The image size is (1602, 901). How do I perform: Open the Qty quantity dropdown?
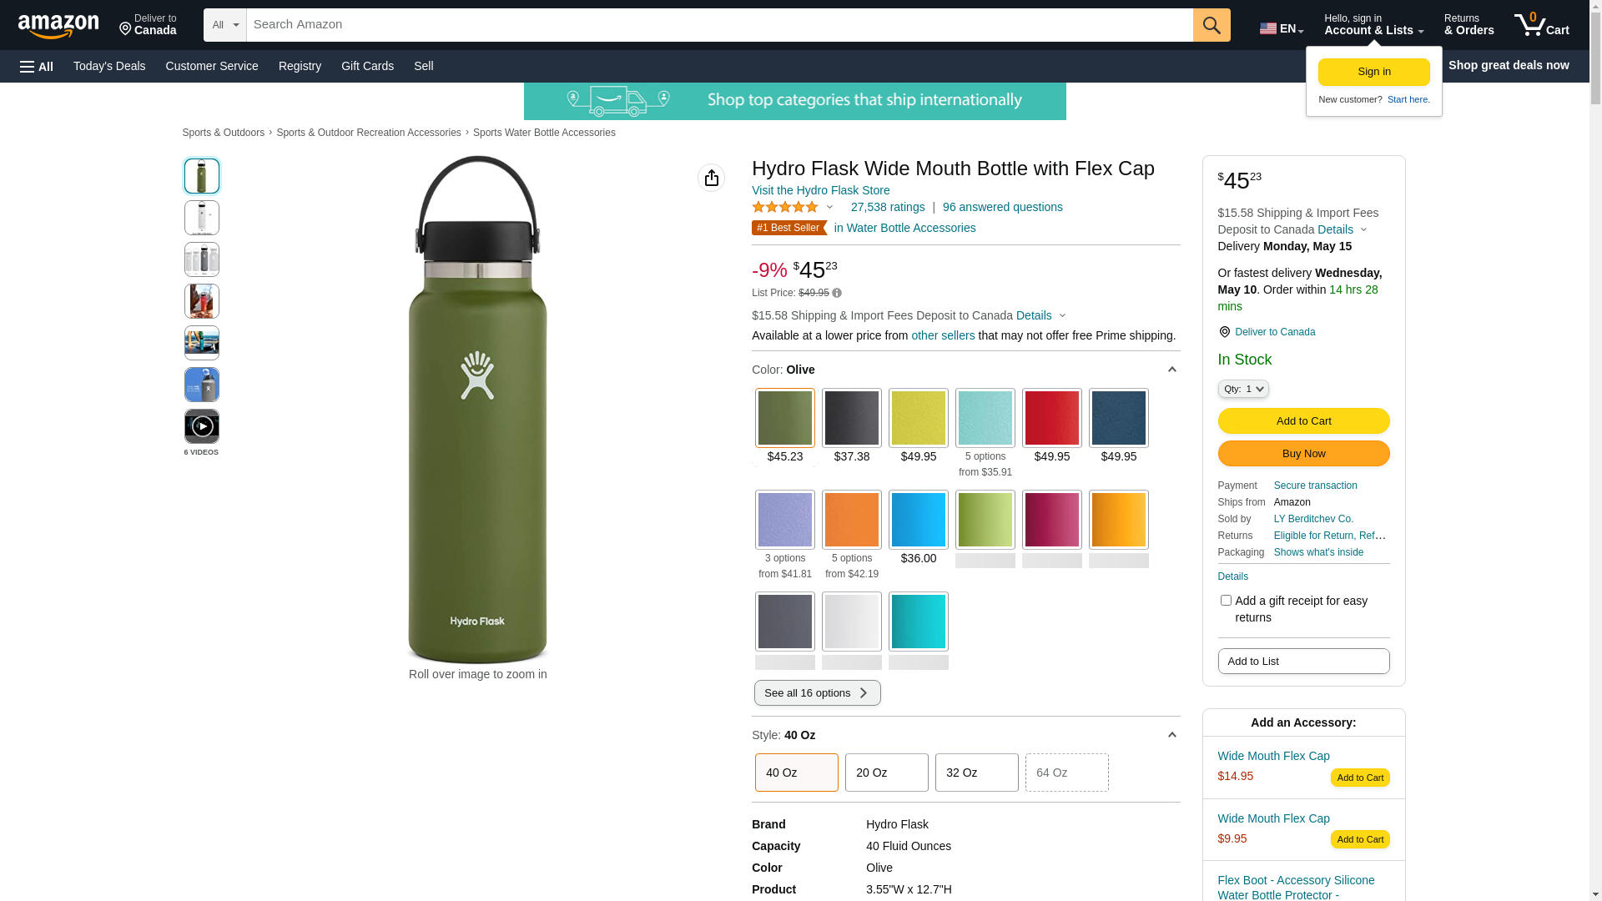click(1243, 389)
